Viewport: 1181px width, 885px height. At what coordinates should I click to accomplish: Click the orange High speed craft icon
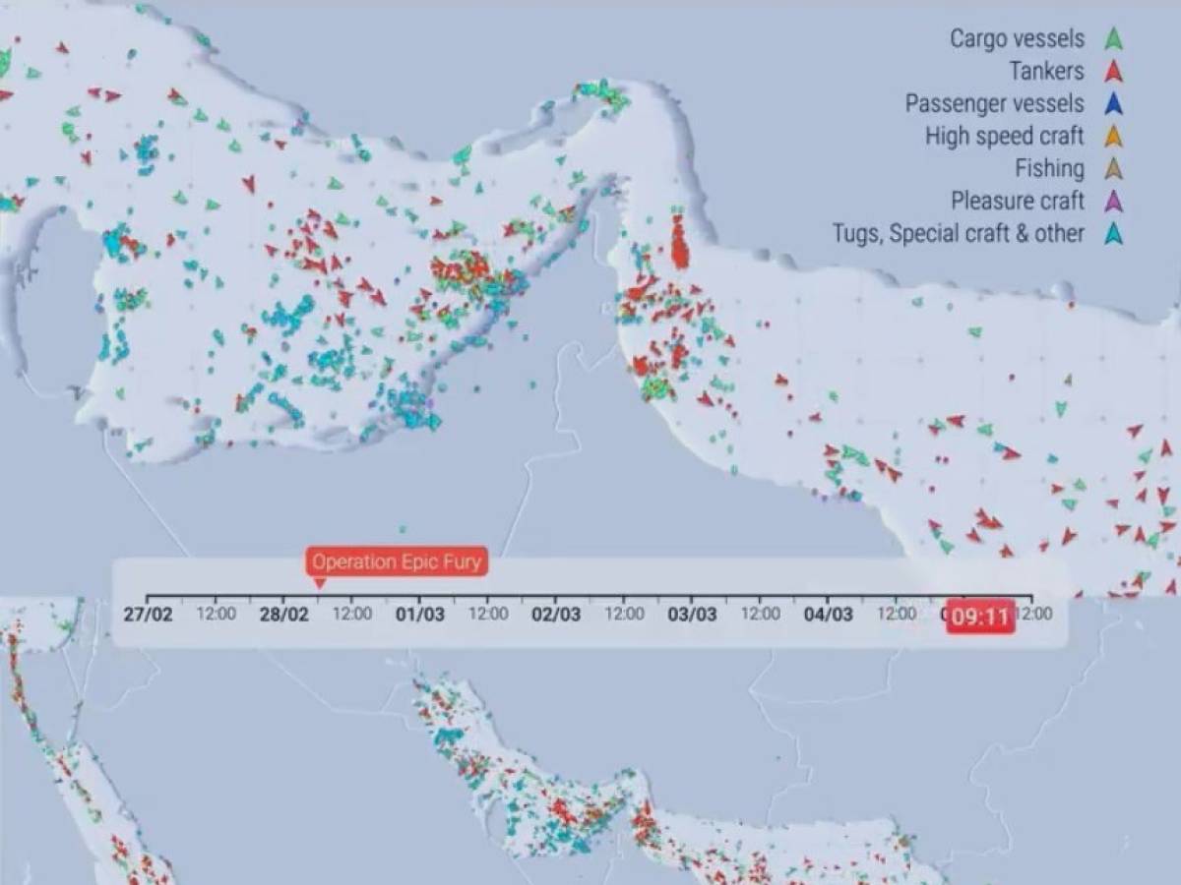tap(1113, 137)
